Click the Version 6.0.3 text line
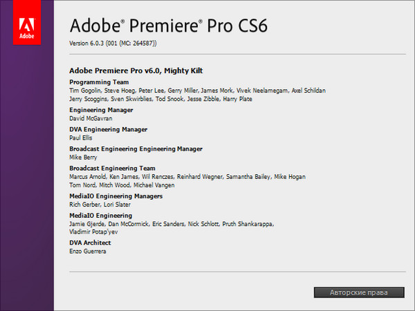The image size is (415, 311). pos(113,44)
